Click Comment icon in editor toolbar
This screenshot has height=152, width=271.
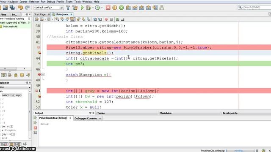[118, 19]
